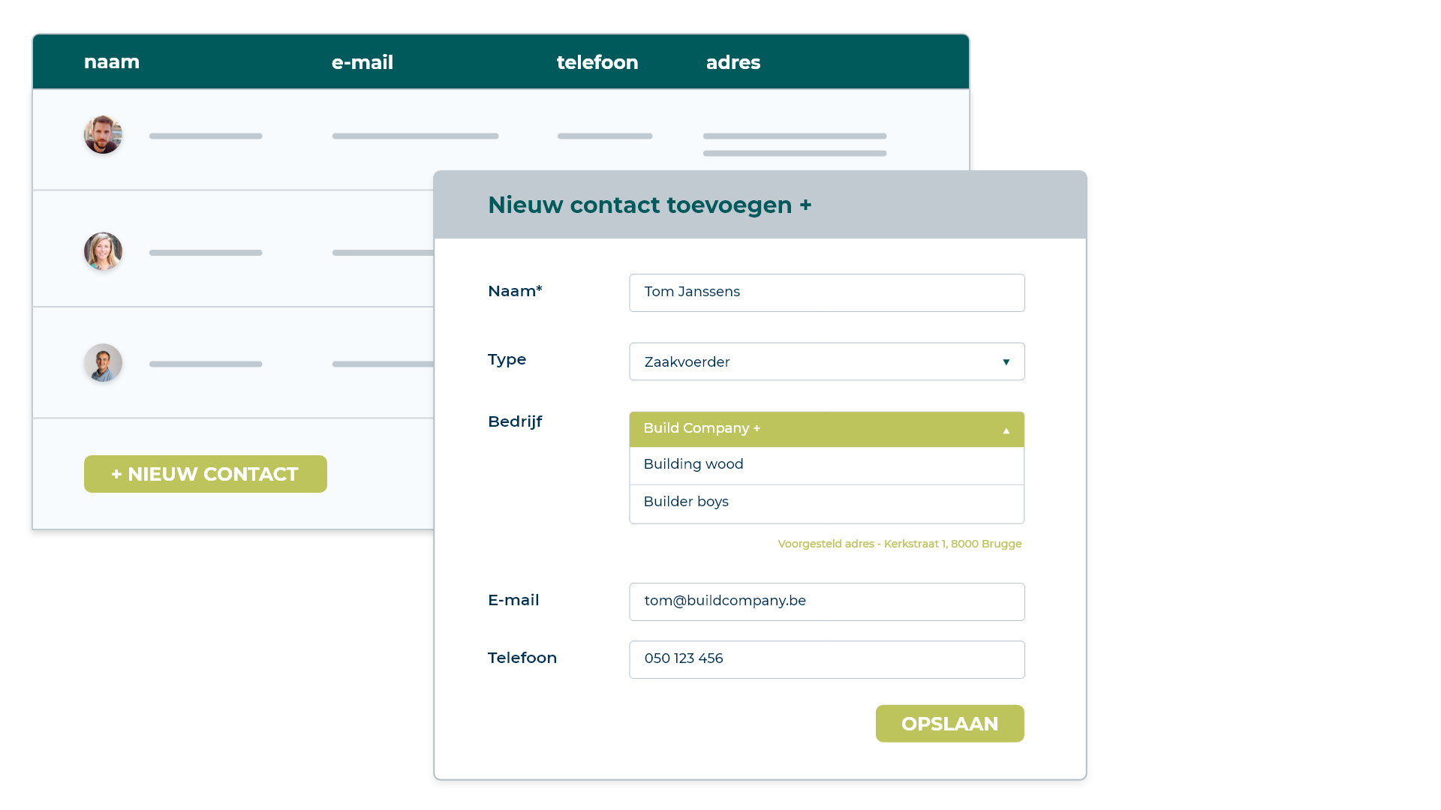
Task: Click the + NIEUW CONTACT button
Action: coord(206,474)
